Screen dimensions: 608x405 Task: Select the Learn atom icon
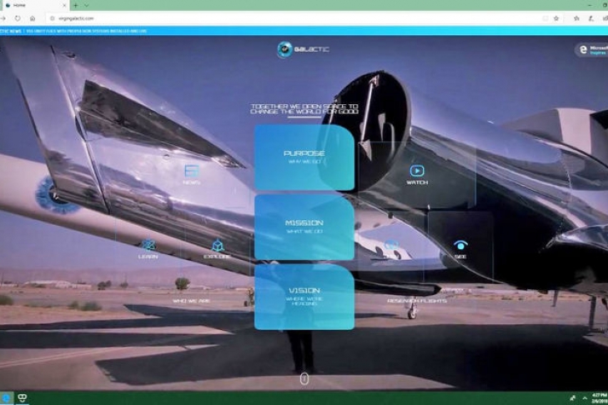pos(148,247)
